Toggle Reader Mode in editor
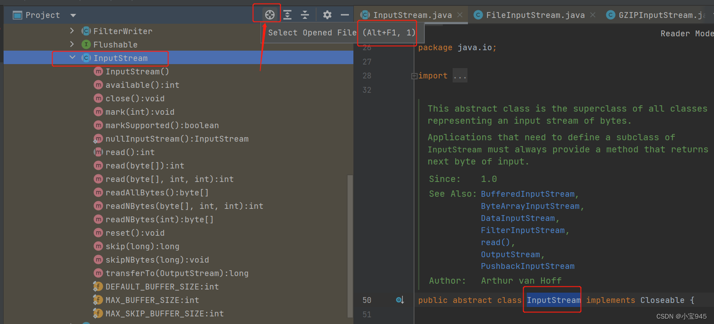 (687, 34)
